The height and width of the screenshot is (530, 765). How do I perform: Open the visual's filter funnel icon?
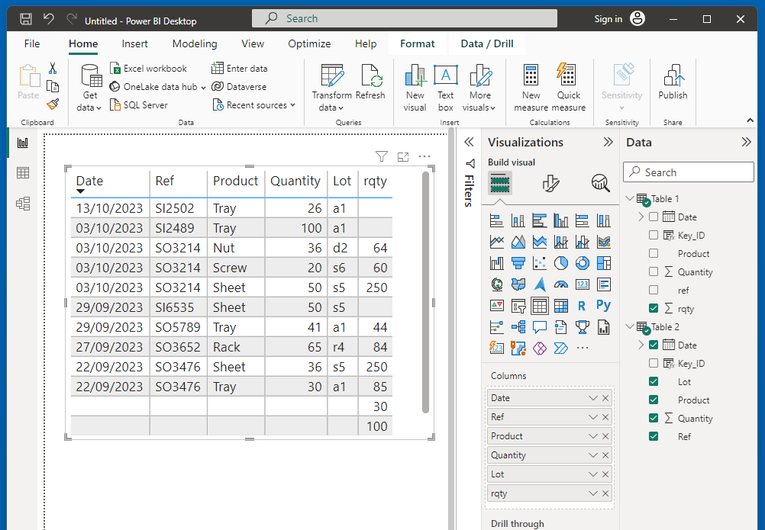pyautogui.click(x=382, y=156)
